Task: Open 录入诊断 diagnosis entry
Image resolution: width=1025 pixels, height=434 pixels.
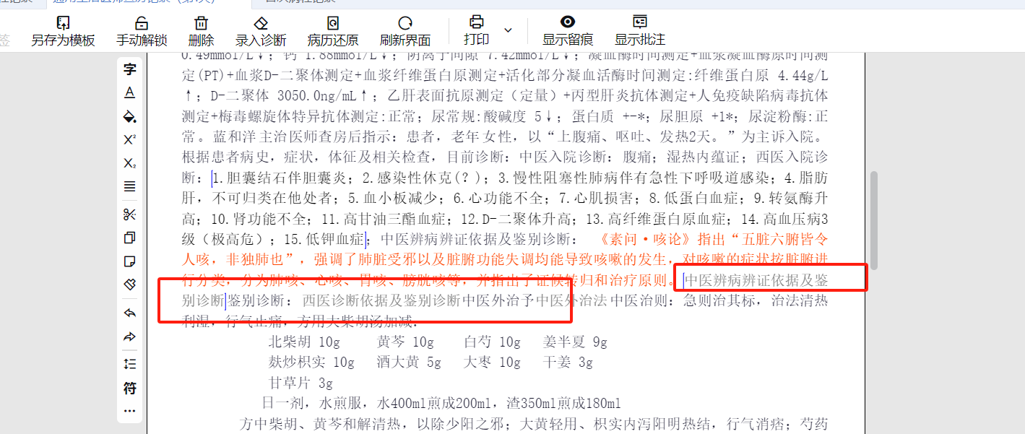Action: pyautogui.click(x=261, y=31)
